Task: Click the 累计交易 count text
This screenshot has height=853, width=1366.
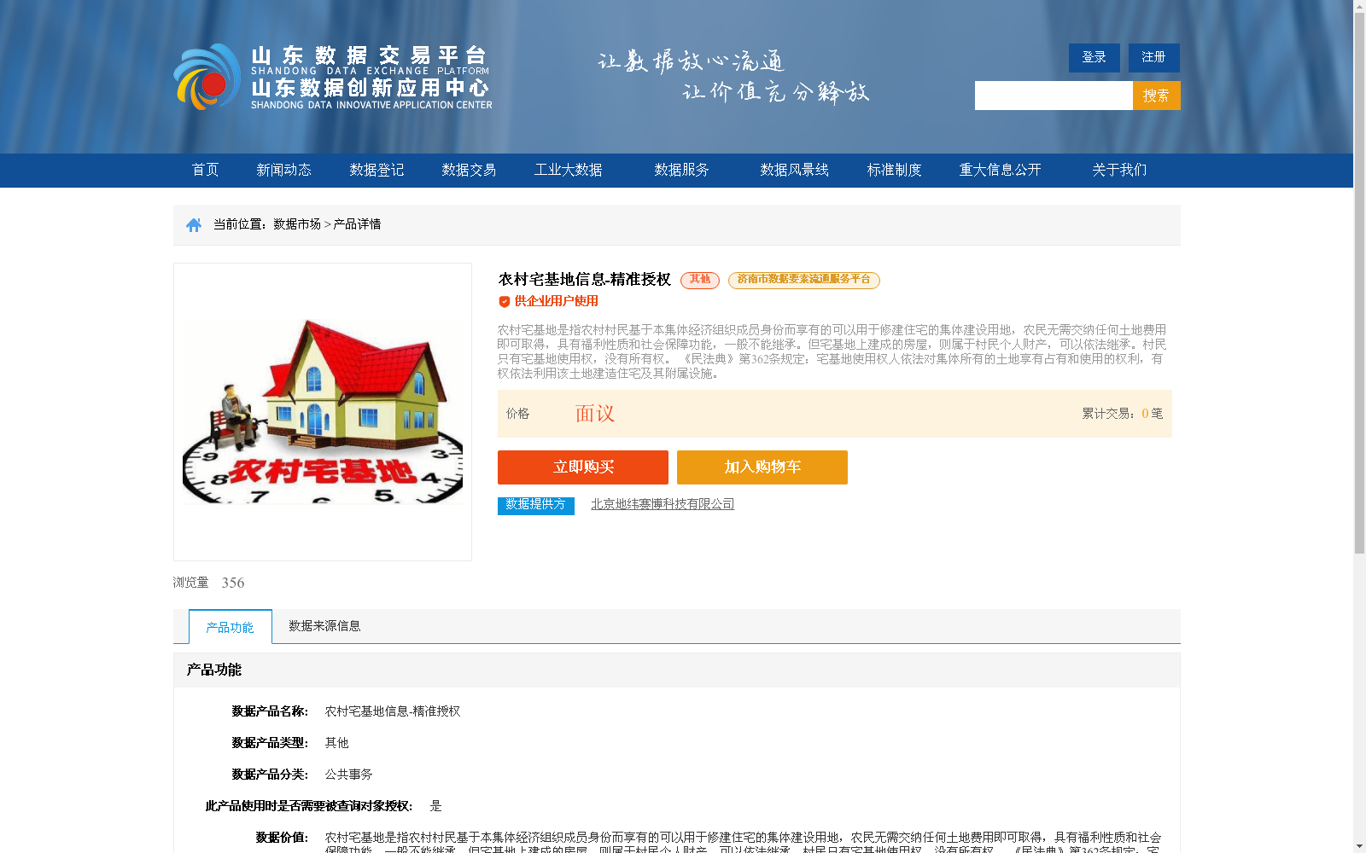Action: [1123, 414]
